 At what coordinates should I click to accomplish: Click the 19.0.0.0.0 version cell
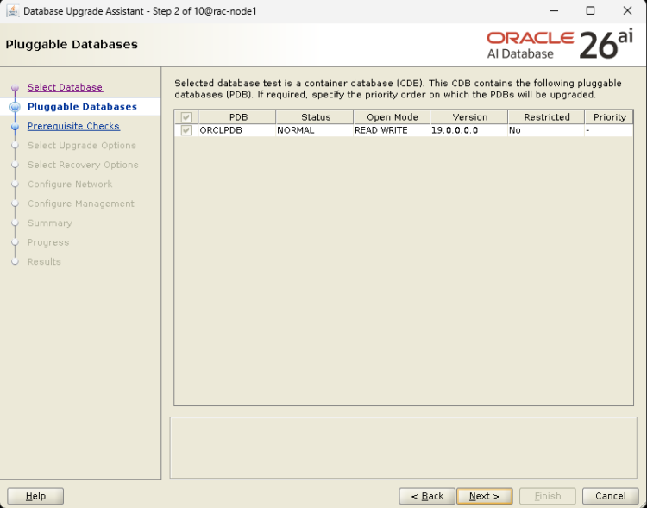(469, 130)
